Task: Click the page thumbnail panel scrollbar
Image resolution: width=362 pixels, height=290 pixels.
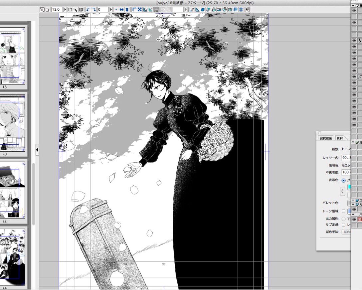Action: click(x=34, y=194)
